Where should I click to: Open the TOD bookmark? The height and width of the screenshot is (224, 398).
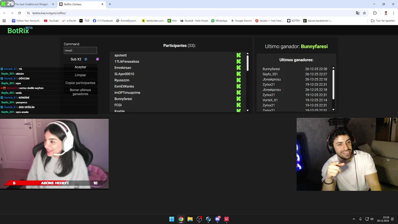pyautogui.click(x=85, y=21)
